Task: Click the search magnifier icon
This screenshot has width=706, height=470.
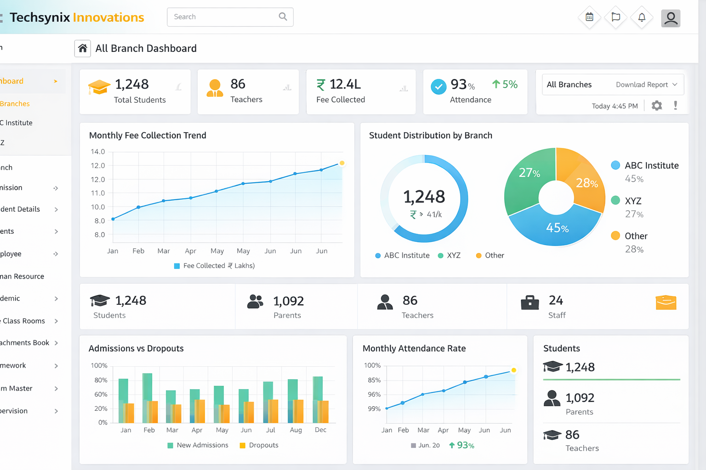Action: click(283, 17)
